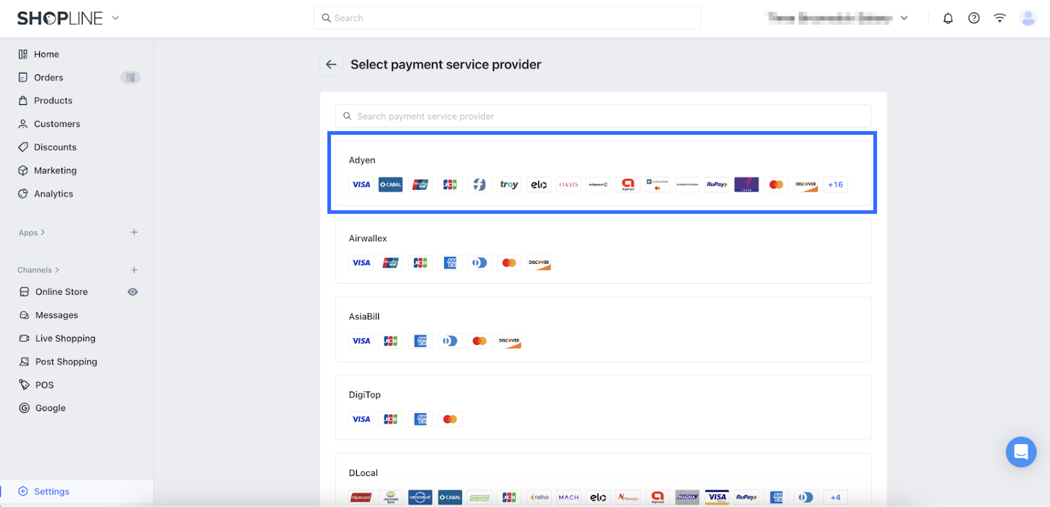
Task: Click the +4 badge in DLocal
Action: point(835,497)
